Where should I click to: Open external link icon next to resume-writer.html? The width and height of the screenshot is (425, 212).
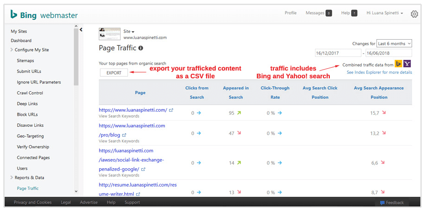coord(138,194)
